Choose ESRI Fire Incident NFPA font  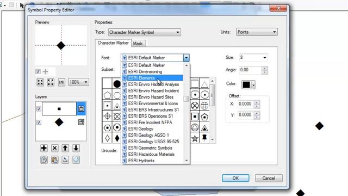[x=152, y=122]
